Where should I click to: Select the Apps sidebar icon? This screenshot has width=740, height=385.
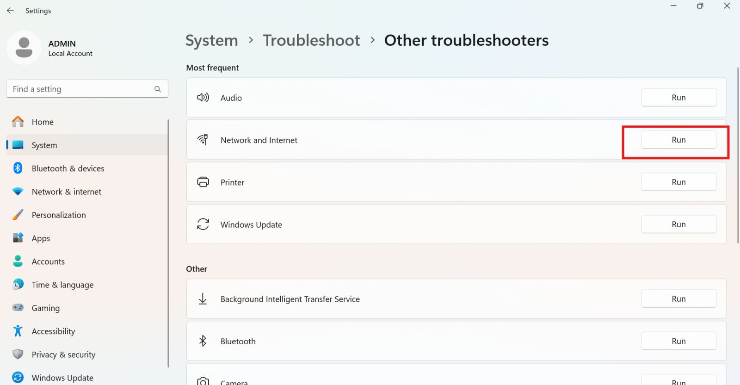pyautogui.click(x=18, y=238)
